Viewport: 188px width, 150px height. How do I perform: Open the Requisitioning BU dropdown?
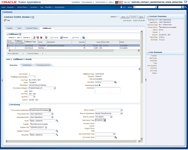coord(52,117)
